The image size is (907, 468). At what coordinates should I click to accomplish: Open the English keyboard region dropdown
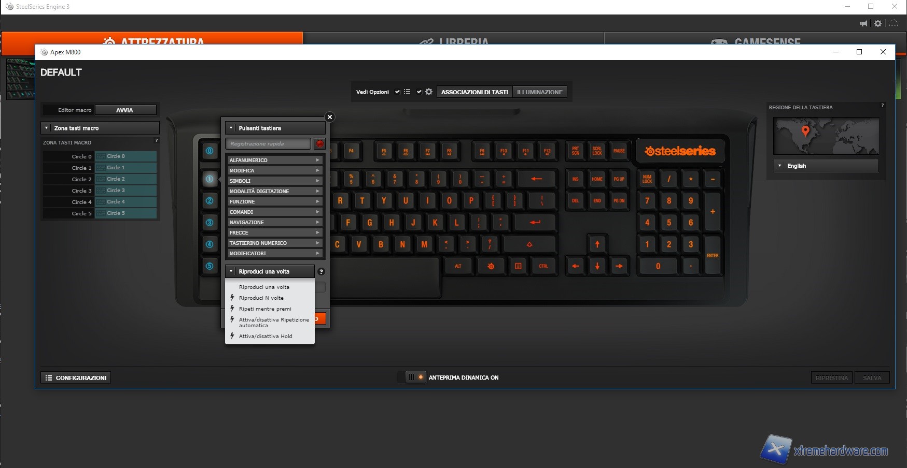pyautogui.click(x=826, y=166)
